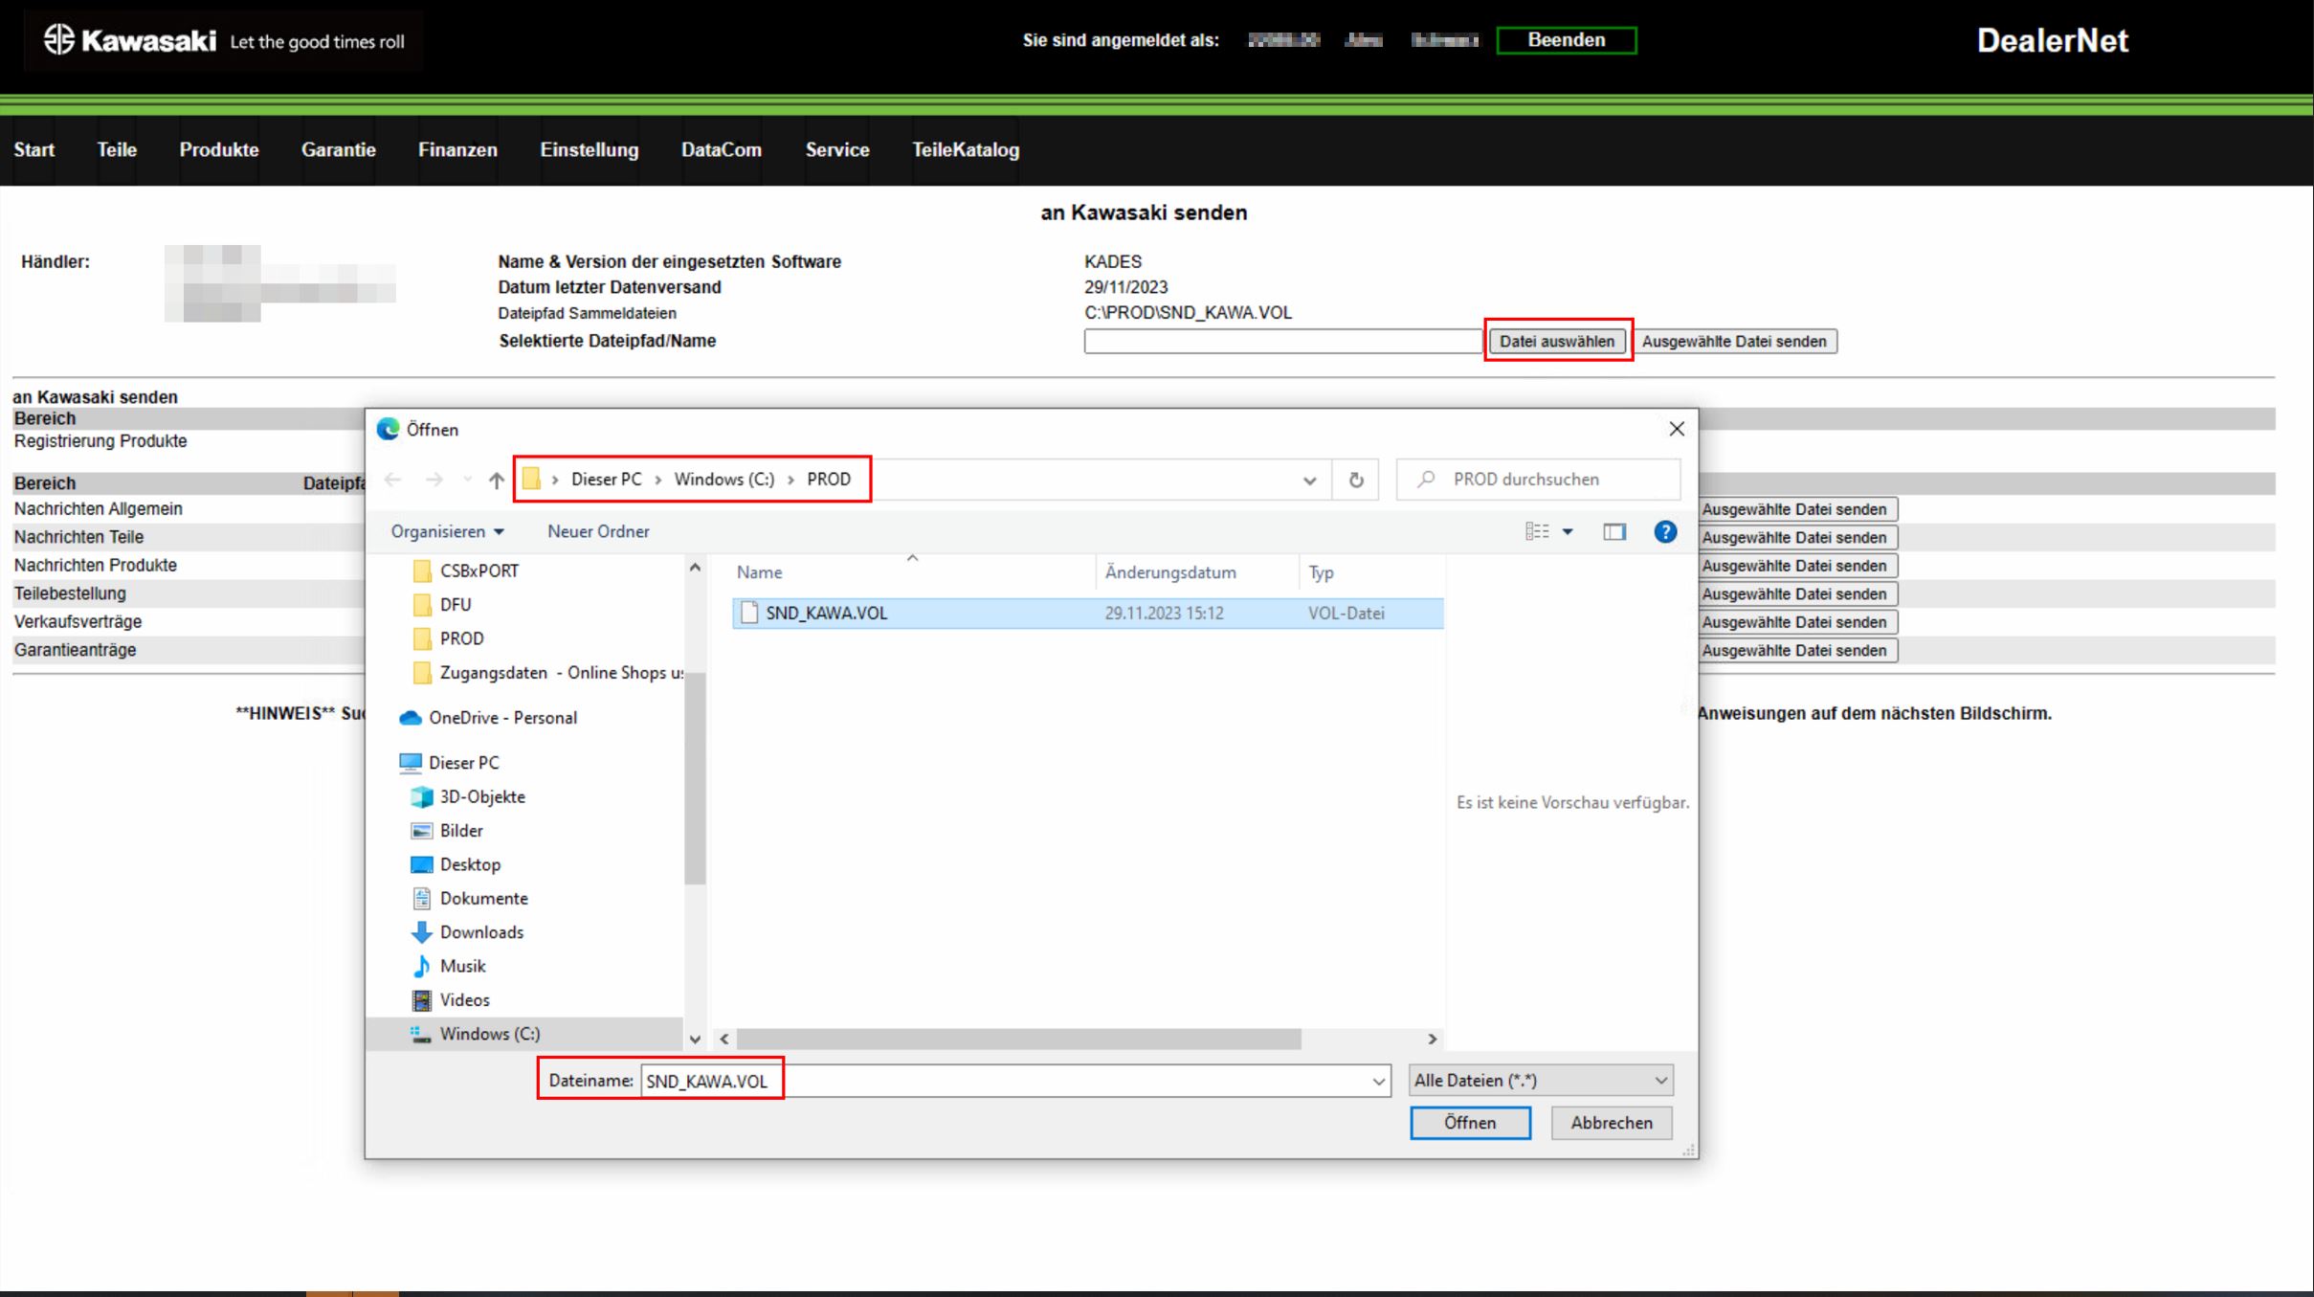This screenshot has width=2314, height=1297.
Task: Click the Datei auswählen button
Action: 1556,341
